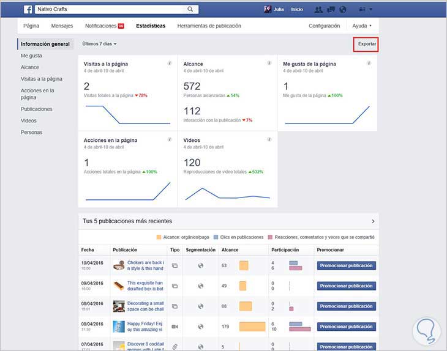Select Videos in the sidebar
447x351 pixels.
pyautogui.click(x=29, y=120)
